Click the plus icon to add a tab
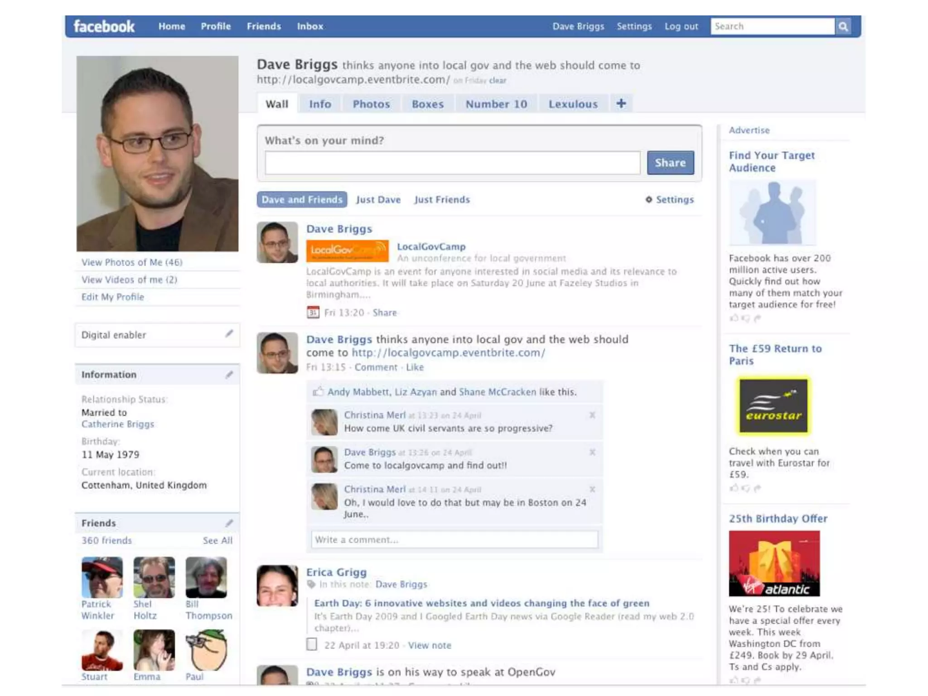 pos(621,104)
